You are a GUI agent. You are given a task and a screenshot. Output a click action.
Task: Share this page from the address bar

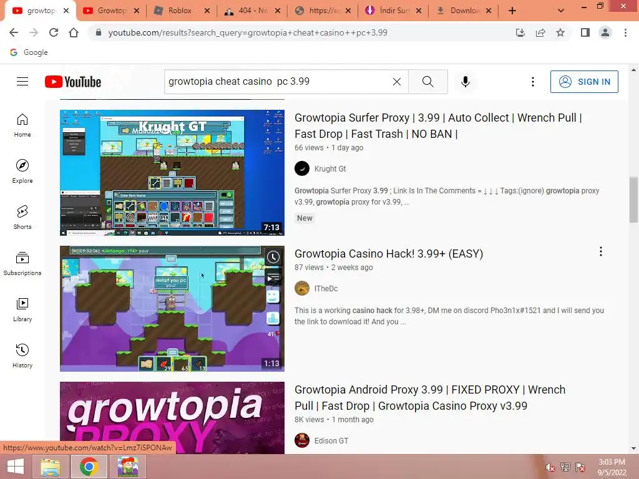(x=540, y=32)
